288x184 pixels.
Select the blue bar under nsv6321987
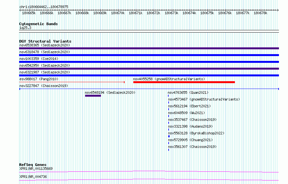point(149,75)
